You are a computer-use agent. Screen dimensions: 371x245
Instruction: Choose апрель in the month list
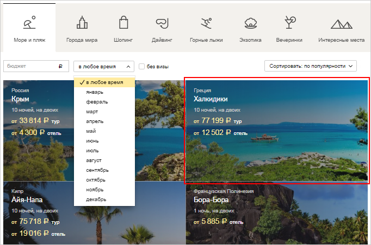click(104, 121)
